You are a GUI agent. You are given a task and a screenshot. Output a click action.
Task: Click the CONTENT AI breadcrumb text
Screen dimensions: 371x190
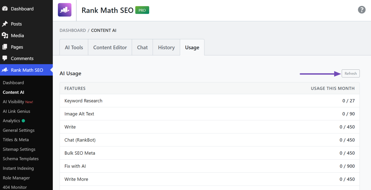click(104, 30)
